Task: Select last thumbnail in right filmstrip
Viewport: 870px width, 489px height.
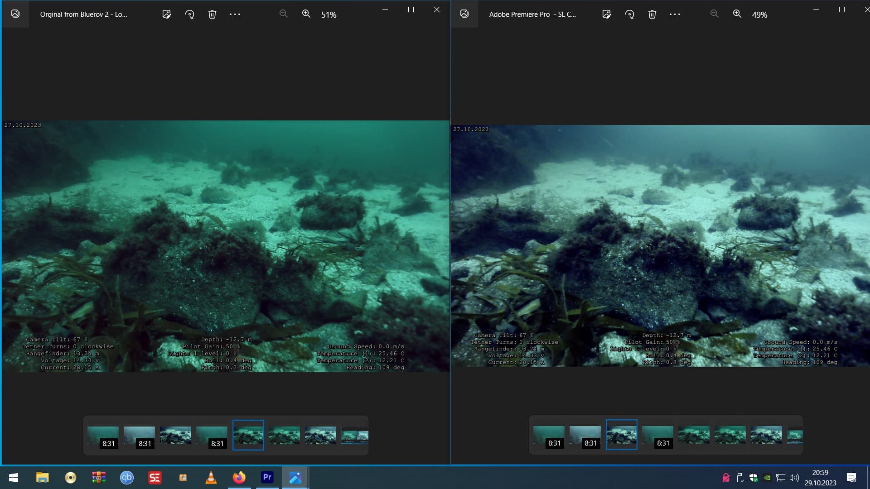Action: tap(795, 436)
